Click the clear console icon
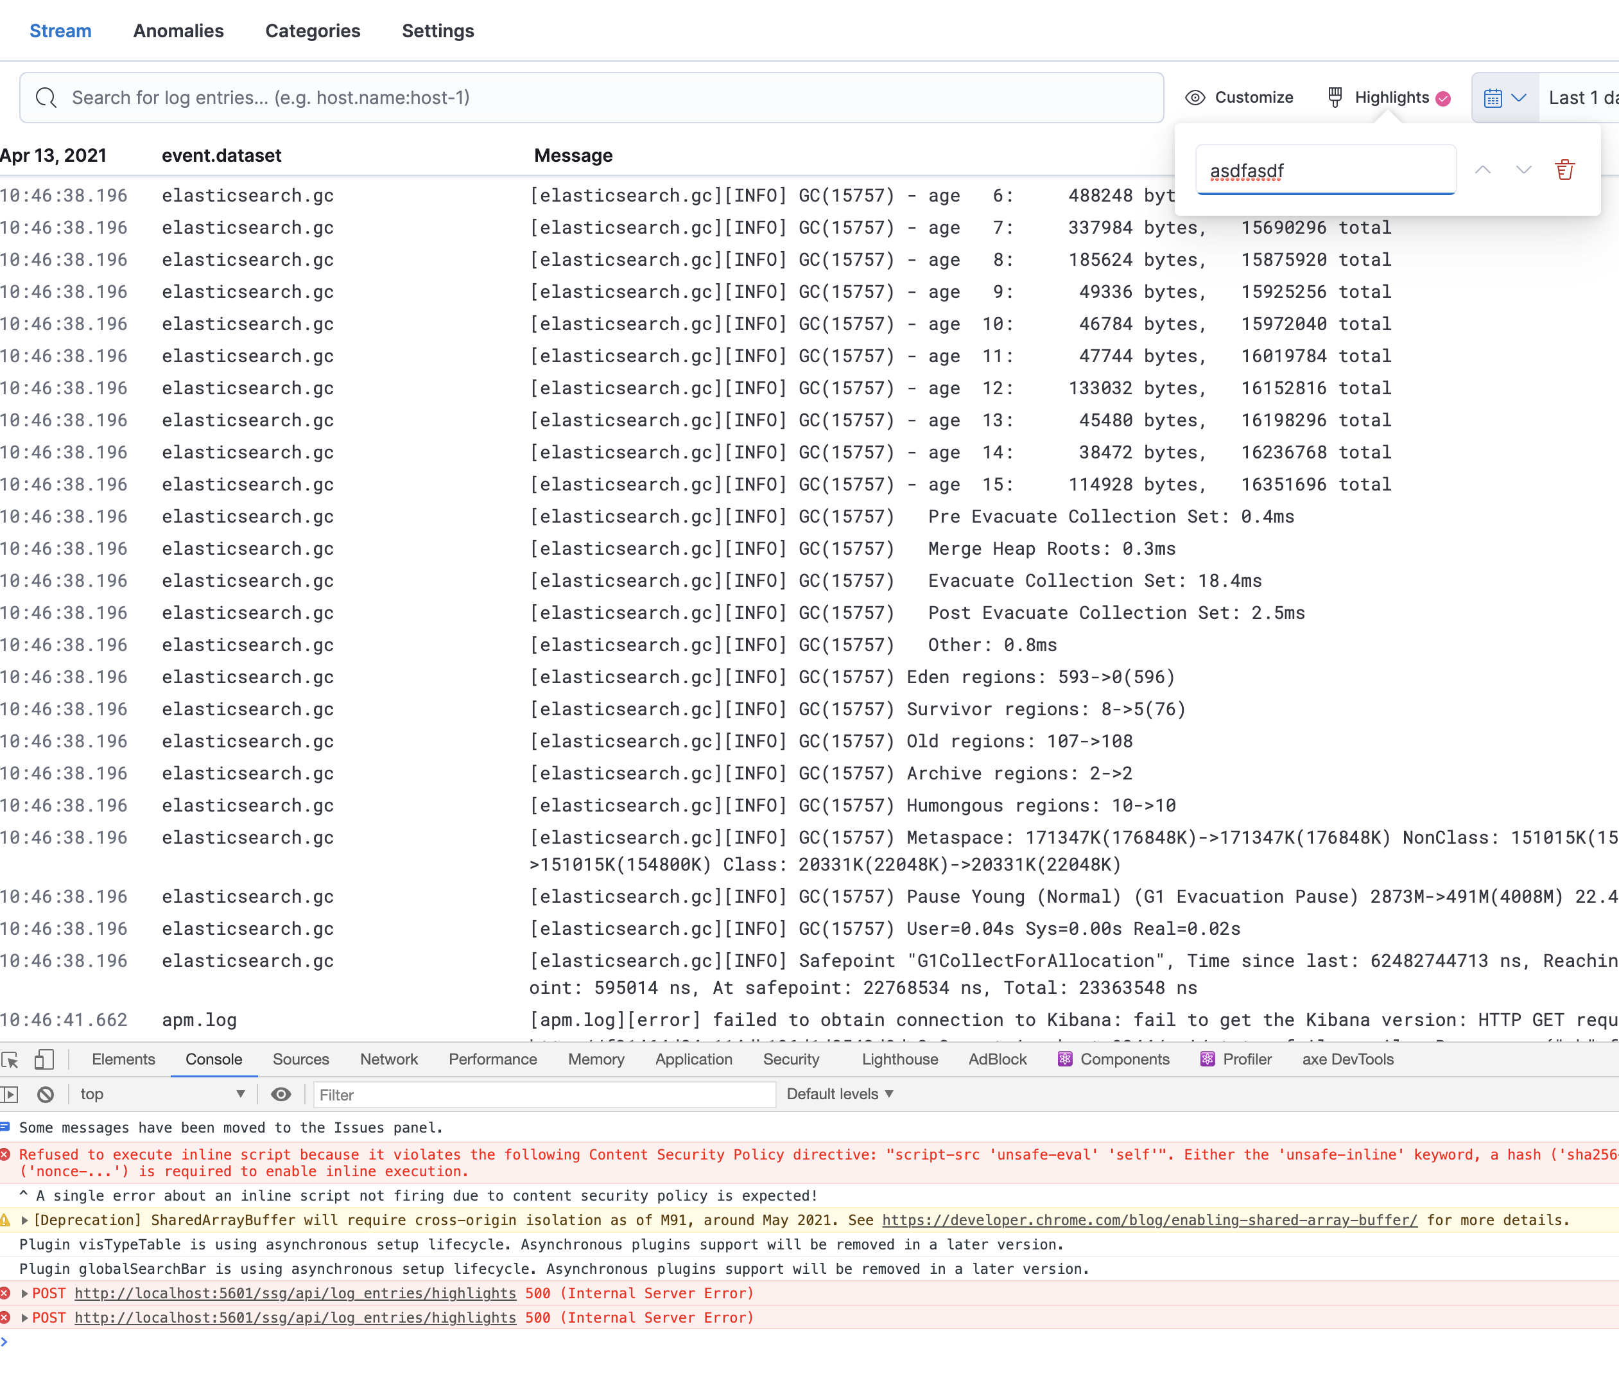This screenshot has width=1619, height=1374. click(46, 1094)
